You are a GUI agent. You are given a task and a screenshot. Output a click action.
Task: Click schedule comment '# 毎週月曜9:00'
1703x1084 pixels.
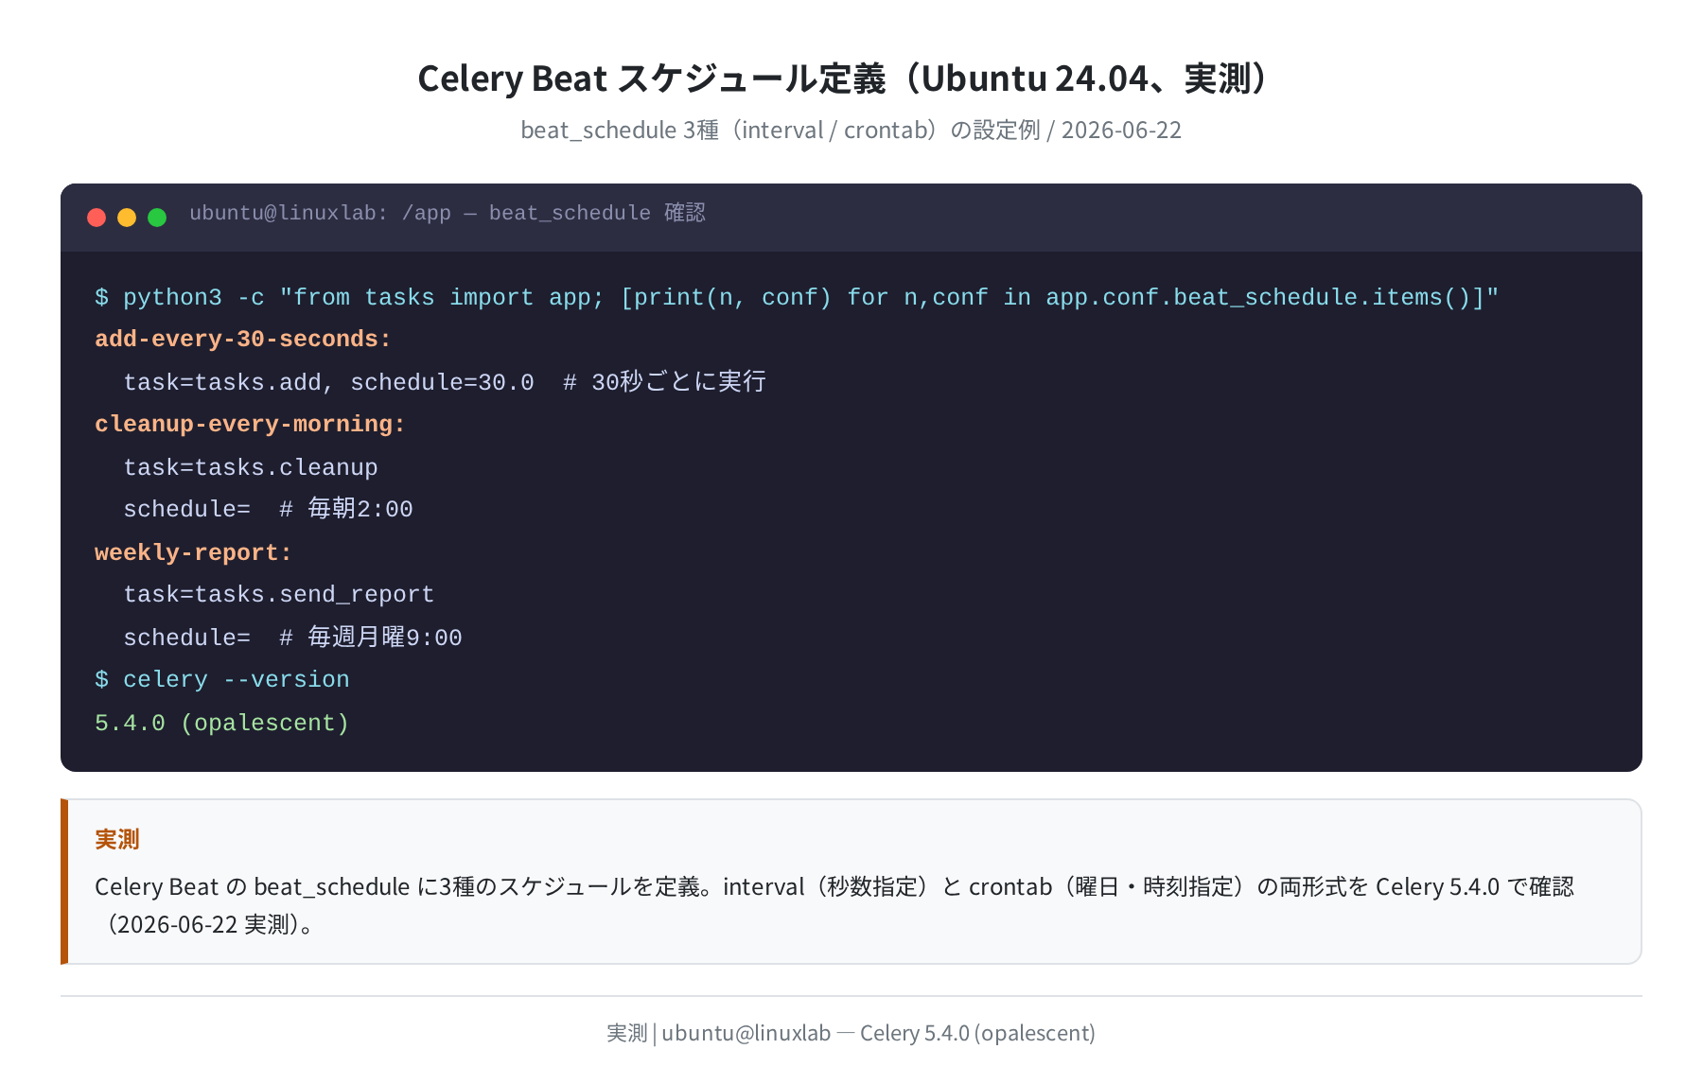(x=371, y=637)
